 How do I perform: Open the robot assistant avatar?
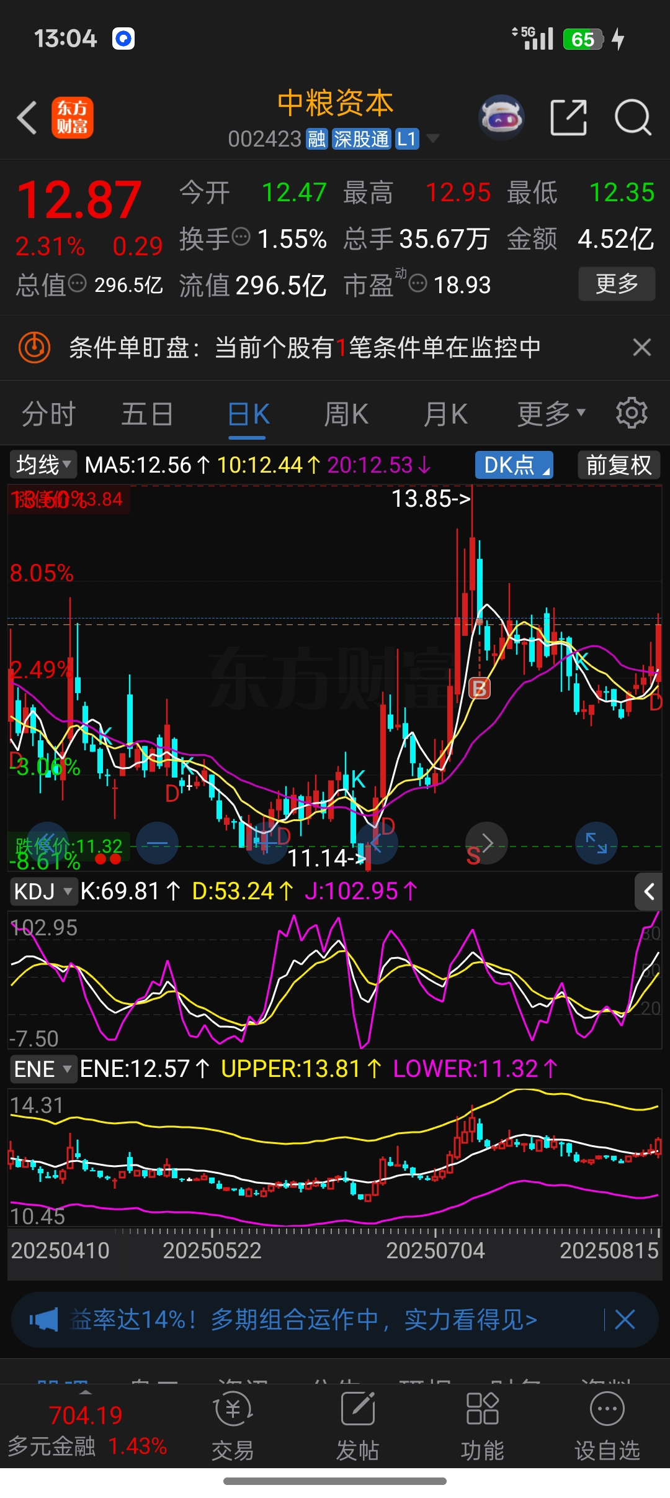[501, 117]
